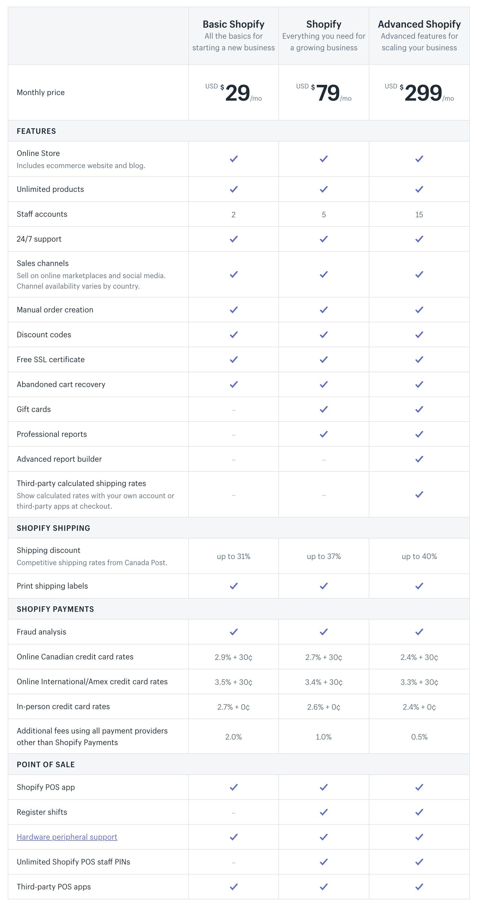477x906 pixels.
Task: Click the $299 monthly price
Action: tap(419, 93)
